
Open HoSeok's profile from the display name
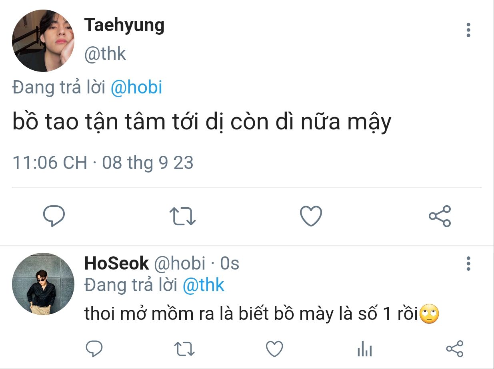116,264
